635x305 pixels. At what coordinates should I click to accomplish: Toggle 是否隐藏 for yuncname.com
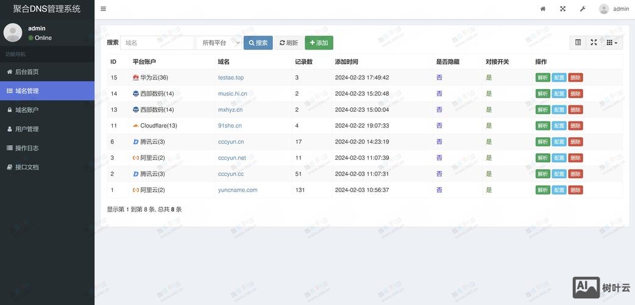[x=439, y=190]
